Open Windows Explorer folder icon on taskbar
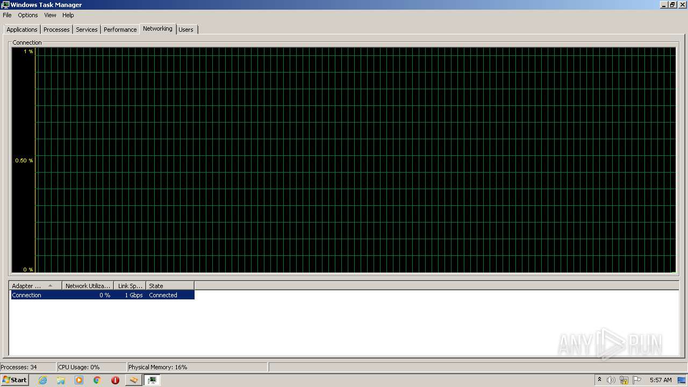Image resolution: width=688 pixels, height=387 pixels. pyautogui.click(x=61, y=380)
